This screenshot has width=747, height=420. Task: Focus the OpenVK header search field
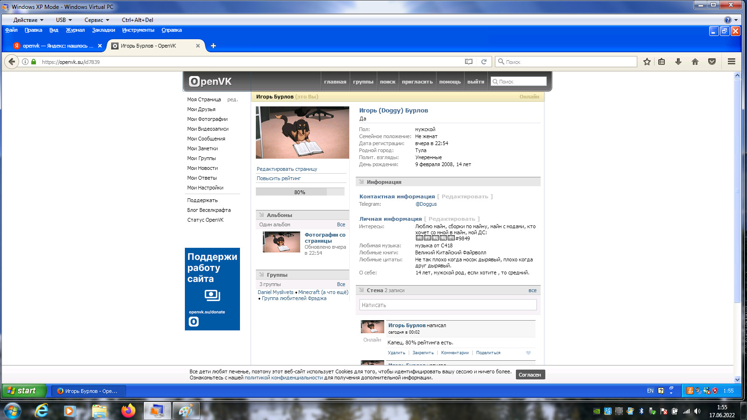click(x=518, y=82)
